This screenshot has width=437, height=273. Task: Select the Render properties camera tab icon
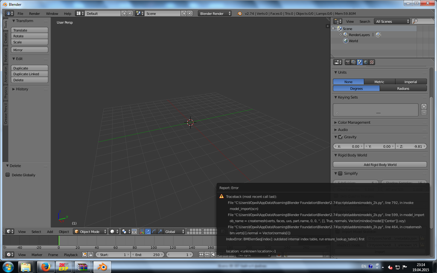tap(347, 62)
